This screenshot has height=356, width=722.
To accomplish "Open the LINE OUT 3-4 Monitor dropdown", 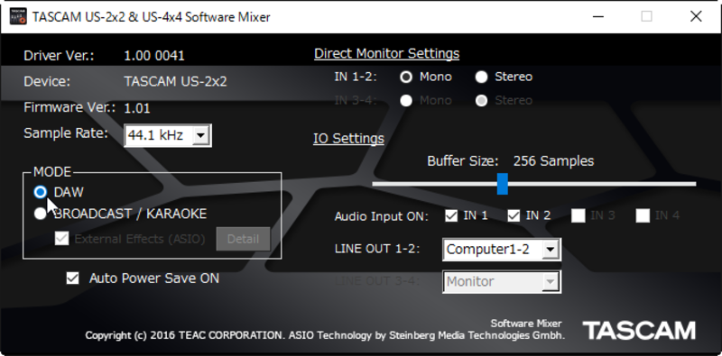I will (x=502, y=281).
